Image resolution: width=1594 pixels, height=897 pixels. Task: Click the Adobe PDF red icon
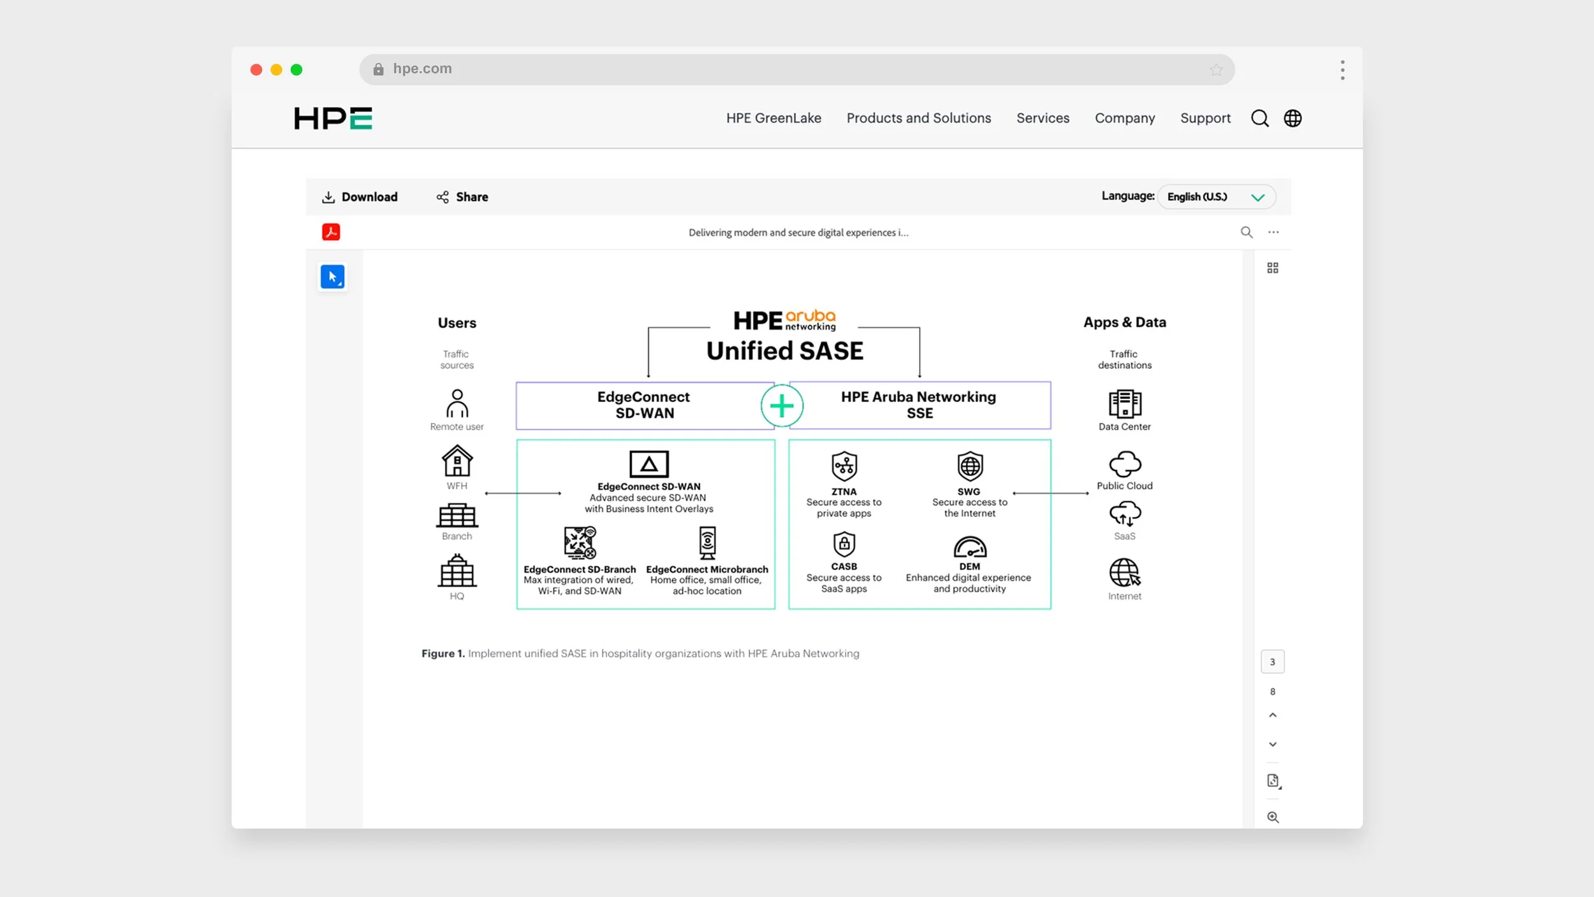point(331,232)
